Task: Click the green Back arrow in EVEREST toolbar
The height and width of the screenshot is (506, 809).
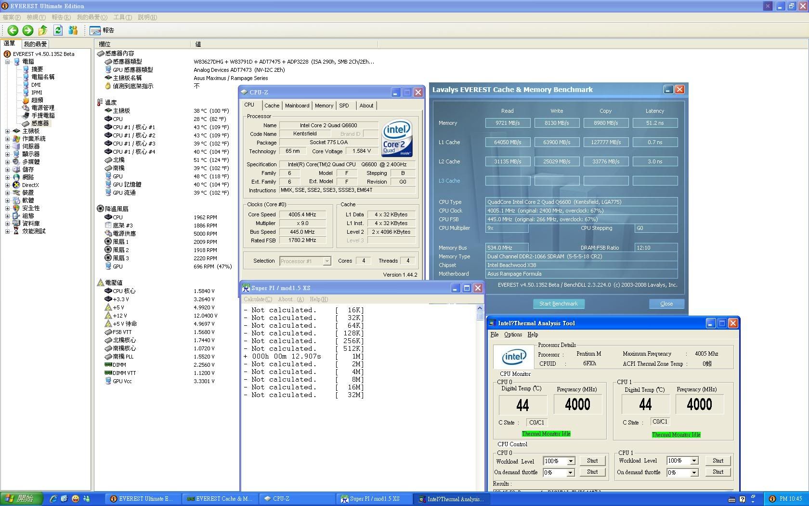Action: pos(13,30)
